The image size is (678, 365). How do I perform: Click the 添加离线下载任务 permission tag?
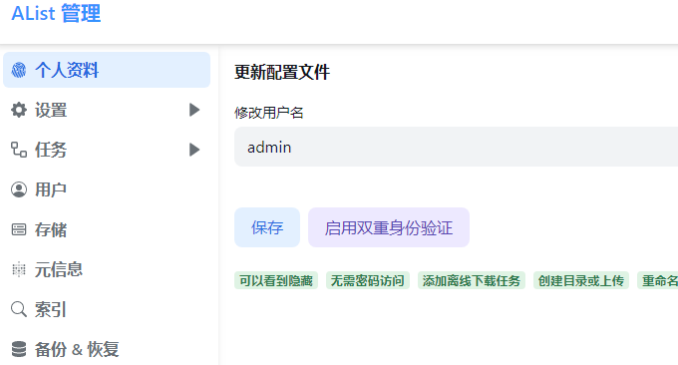point(472,280)
